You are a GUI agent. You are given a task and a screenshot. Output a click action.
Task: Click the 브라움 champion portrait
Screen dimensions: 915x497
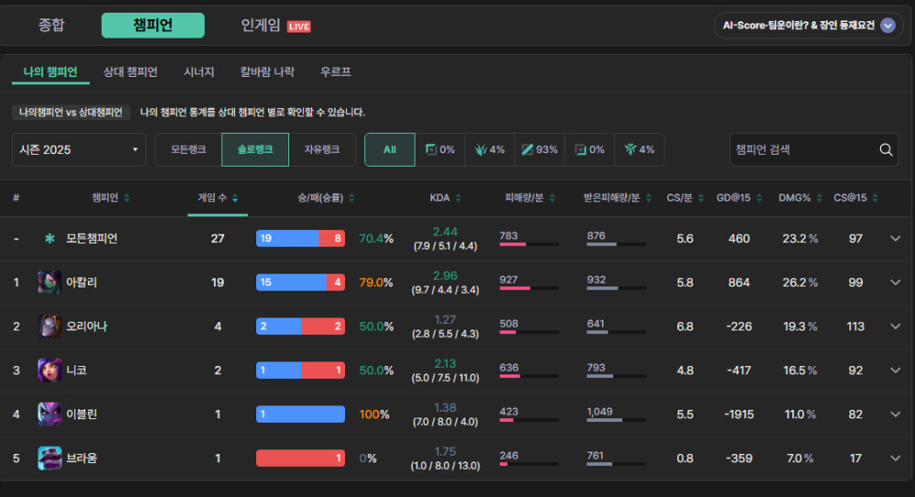tap(49, 459)
